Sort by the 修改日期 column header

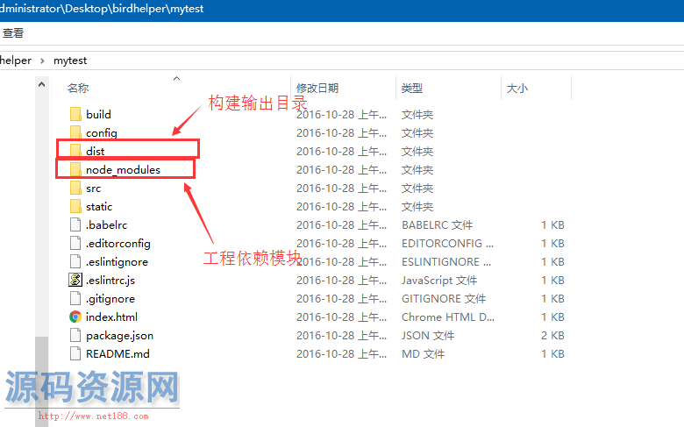(x=317, y=89)
